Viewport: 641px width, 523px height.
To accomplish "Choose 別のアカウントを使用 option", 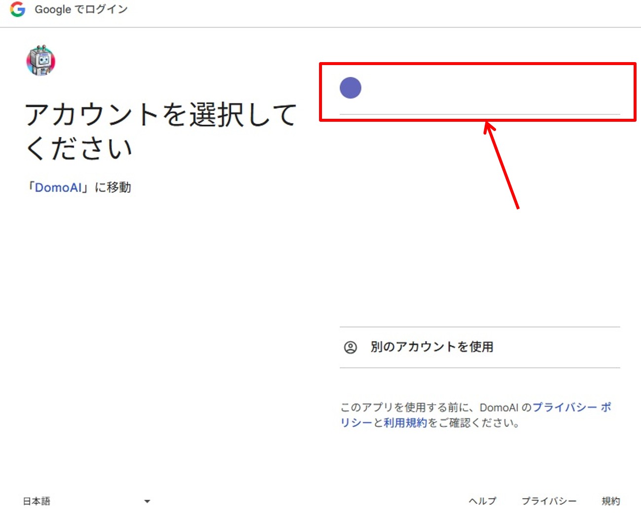I will [x=431, y=347].
